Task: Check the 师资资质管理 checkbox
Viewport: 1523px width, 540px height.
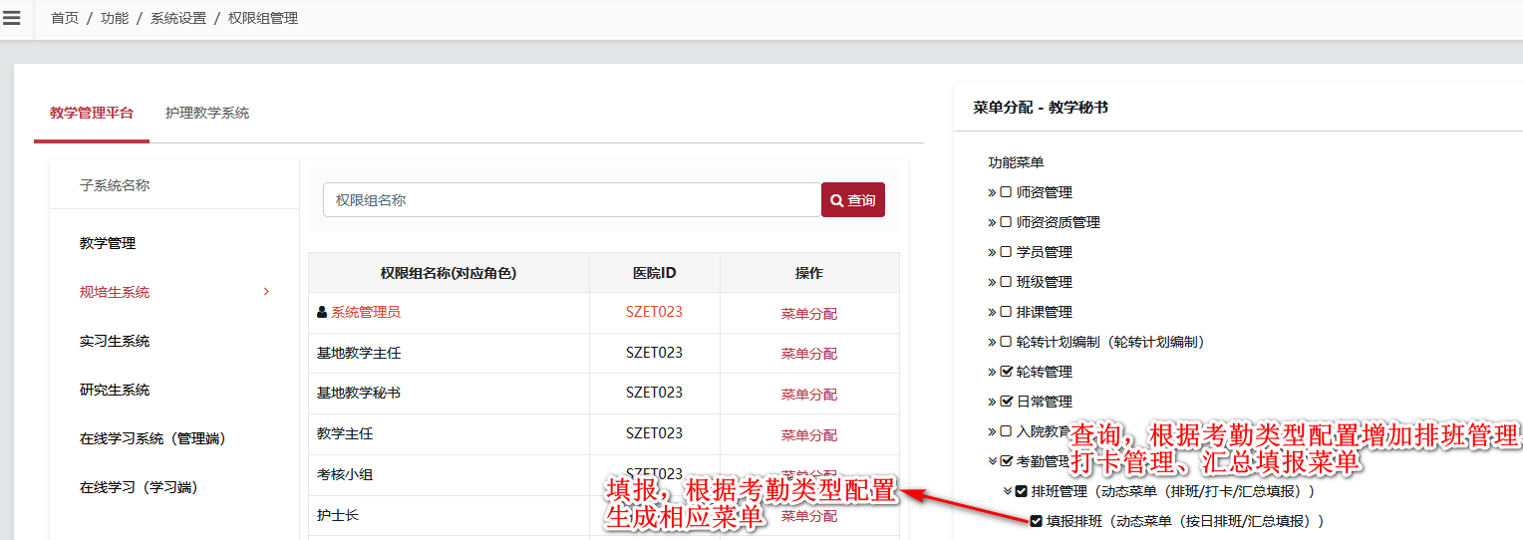Action: coord(1006,222)
